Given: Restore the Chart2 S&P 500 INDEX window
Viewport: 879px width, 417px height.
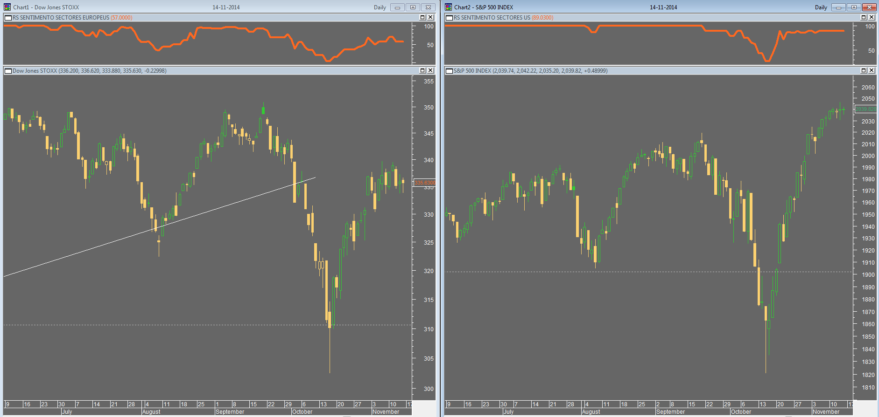Looking at the screenshot, I should click(854, 7).
